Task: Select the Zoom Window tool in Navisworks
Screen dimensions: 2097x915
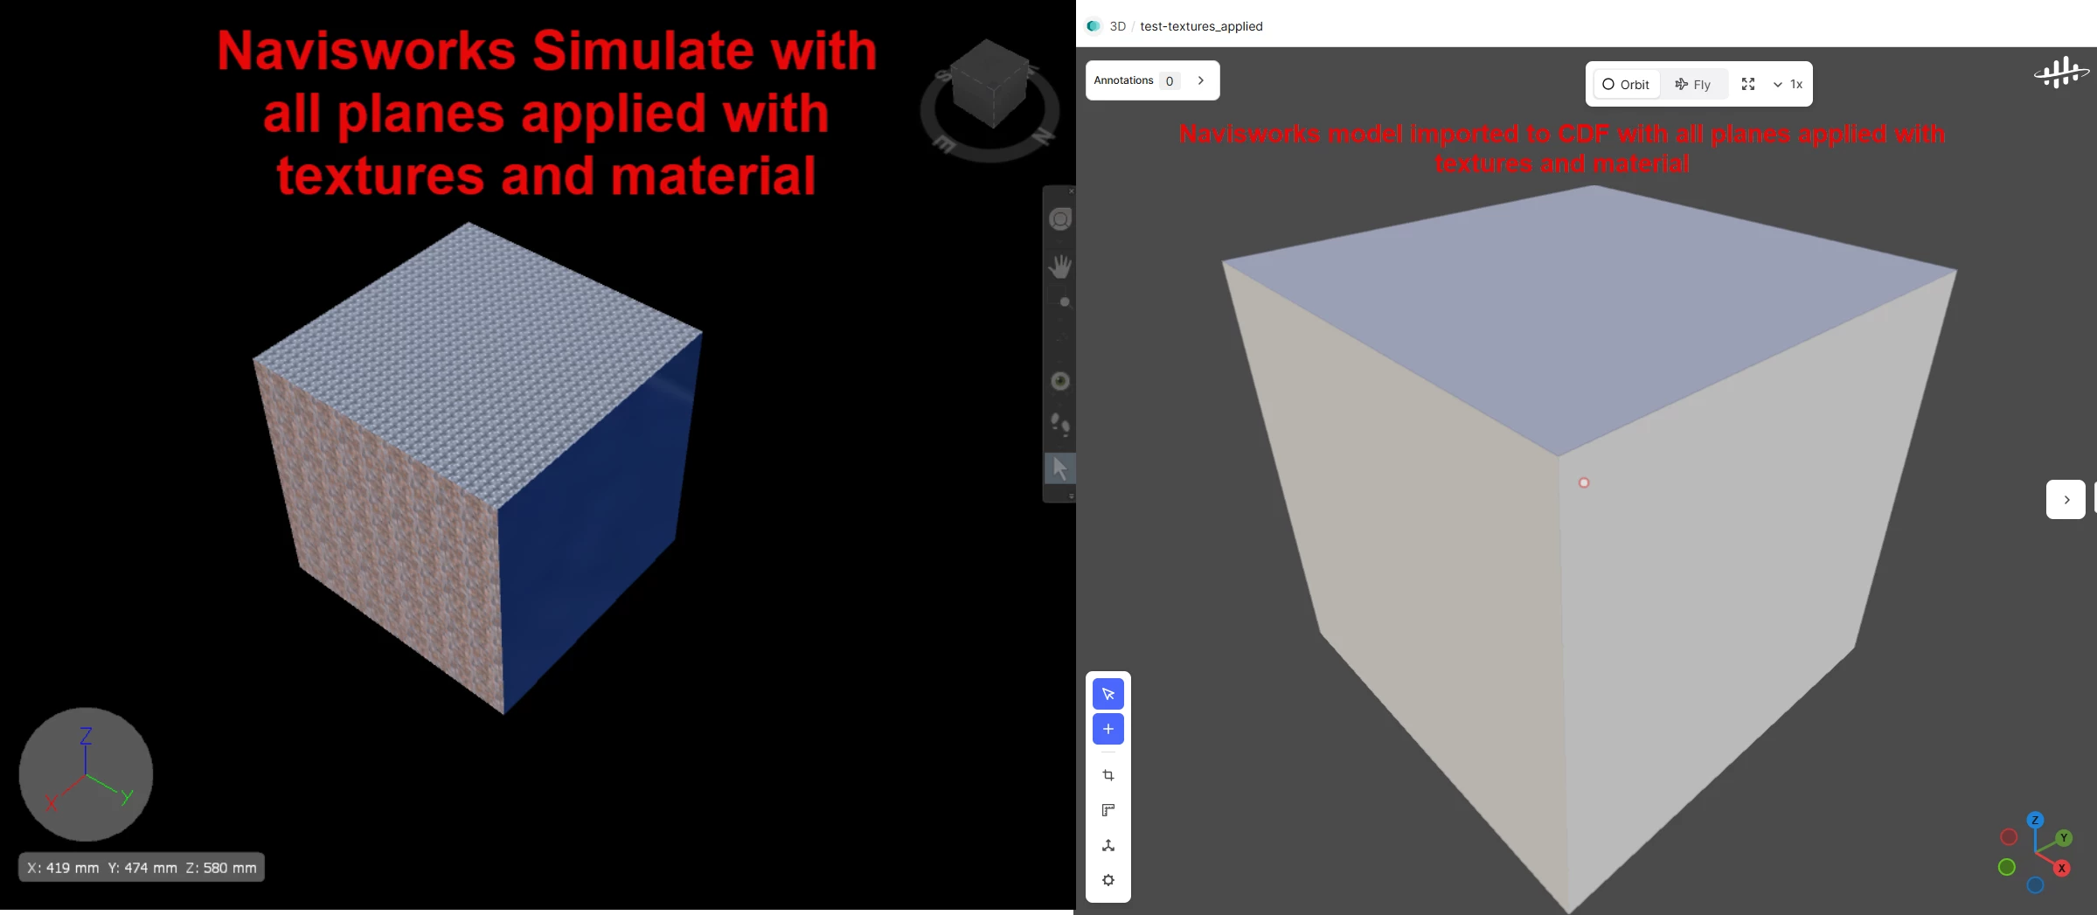Action: [x=1062, y=302]
